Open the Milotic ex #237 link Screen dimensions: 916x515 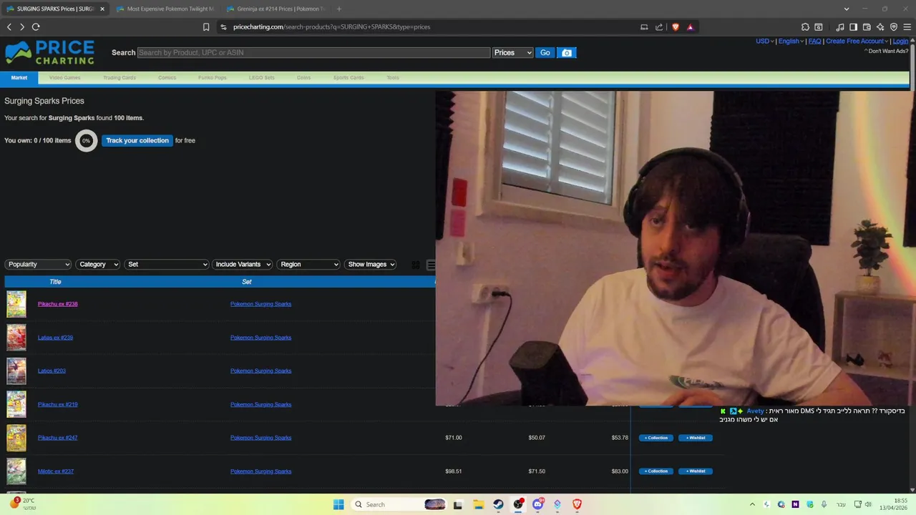[56, 471]
